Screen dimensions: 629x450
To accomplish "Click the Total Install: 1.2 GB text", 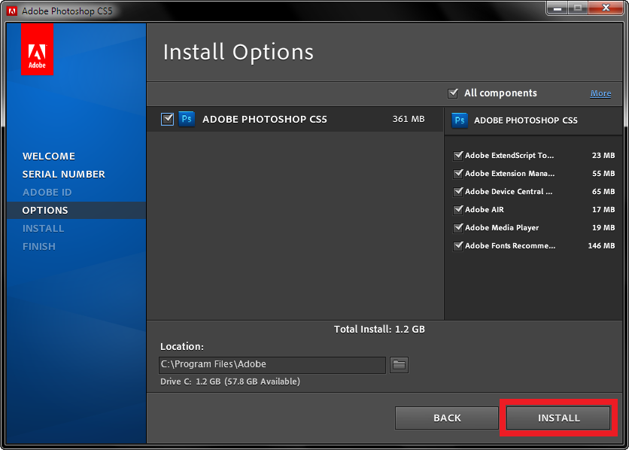I will [x=379, y=330].
